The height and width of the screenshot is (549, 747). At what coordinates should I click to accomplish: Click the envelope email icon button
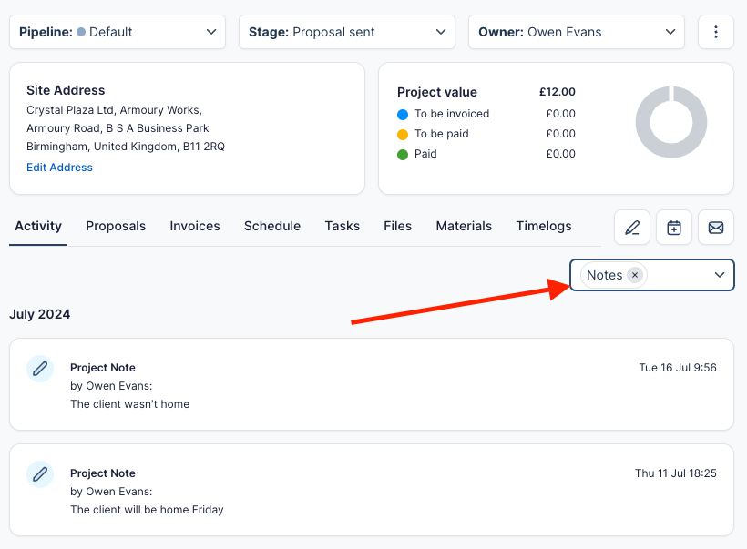pos(716,228)
